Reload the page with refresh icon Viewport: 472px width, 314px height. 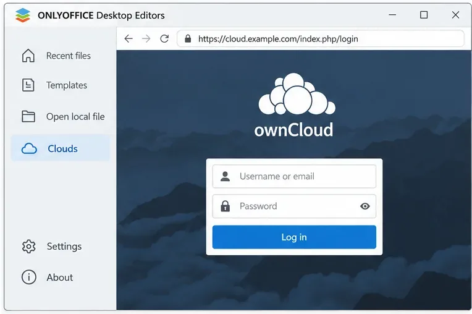tap(164, 38)
